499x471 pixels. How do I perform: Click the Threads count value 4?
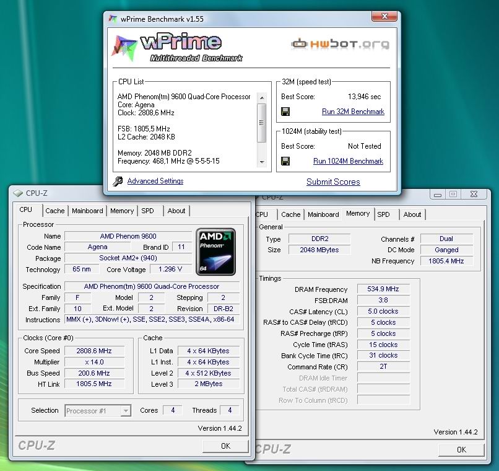coord(230,410)
